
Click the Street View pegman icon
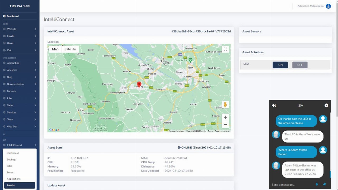tap(225, 104)
